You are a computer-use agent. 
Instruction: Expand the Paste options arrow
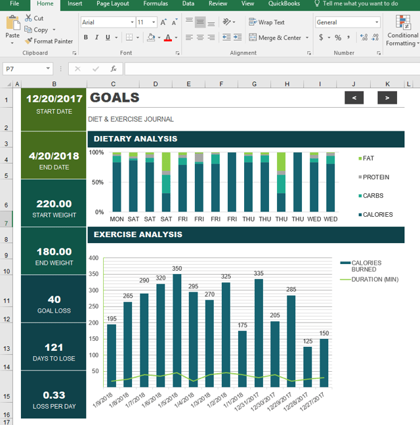click(12, 43)
